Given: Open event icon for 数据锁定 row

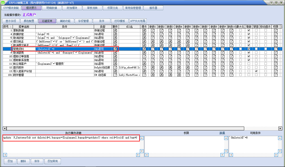Looking at the screenshot, I should coord(115,34).
